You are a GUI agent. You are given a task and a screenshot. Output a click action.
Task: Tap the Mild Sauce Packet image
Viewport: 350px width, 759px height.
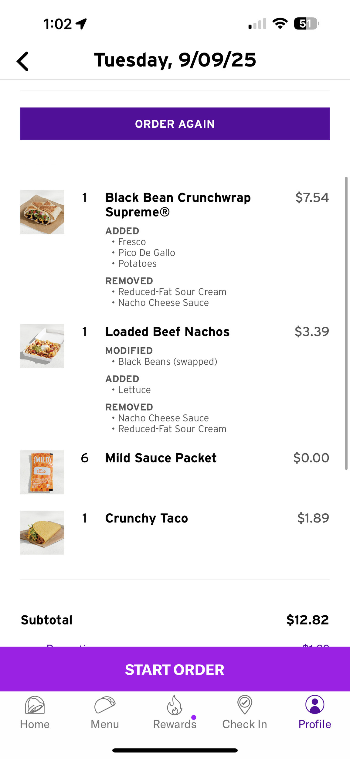(42, 472)
